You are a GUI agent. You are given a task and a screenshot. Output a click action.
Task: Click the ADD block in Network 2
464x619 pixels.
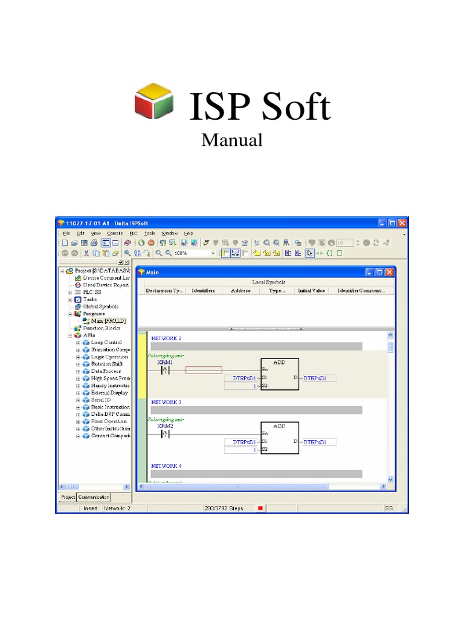(x=280, y=374)
